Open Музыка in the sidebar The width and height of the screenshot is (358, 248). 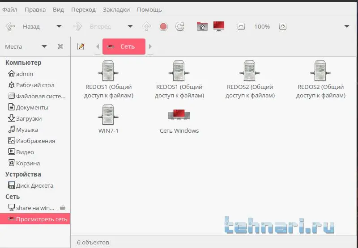[x=35, y=130]
